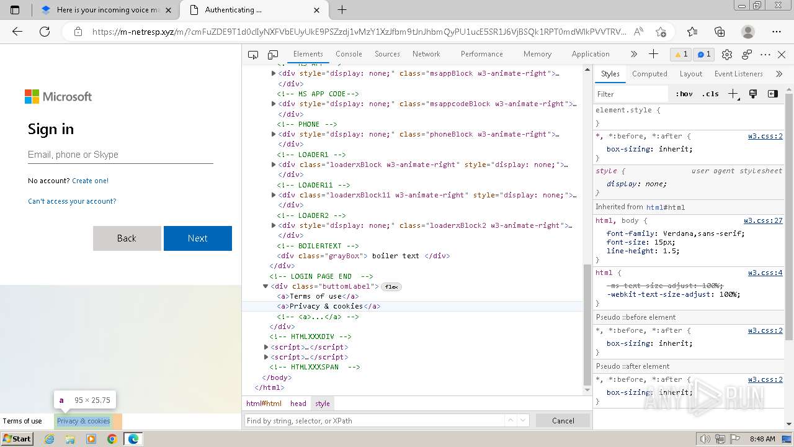
Task: Expand the loaderxBlock2 div node
Action: [x=274, y=225]
